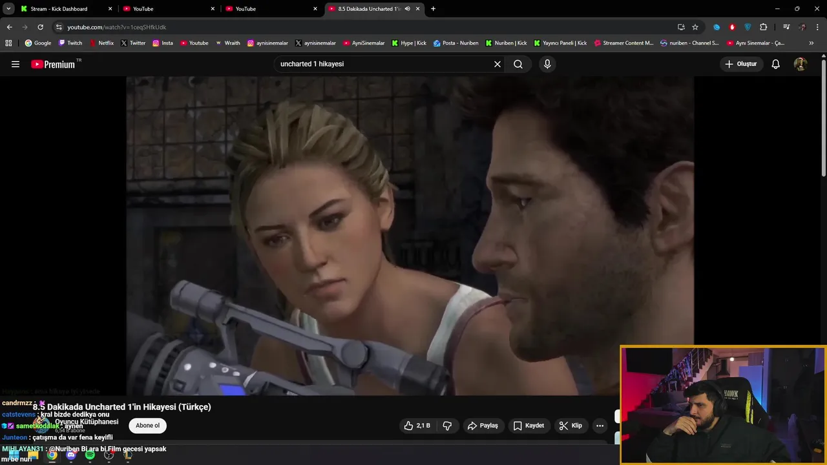The image size is (827, 465).
Task: Open the Wraith bookmark
Action: coord(228,43)
